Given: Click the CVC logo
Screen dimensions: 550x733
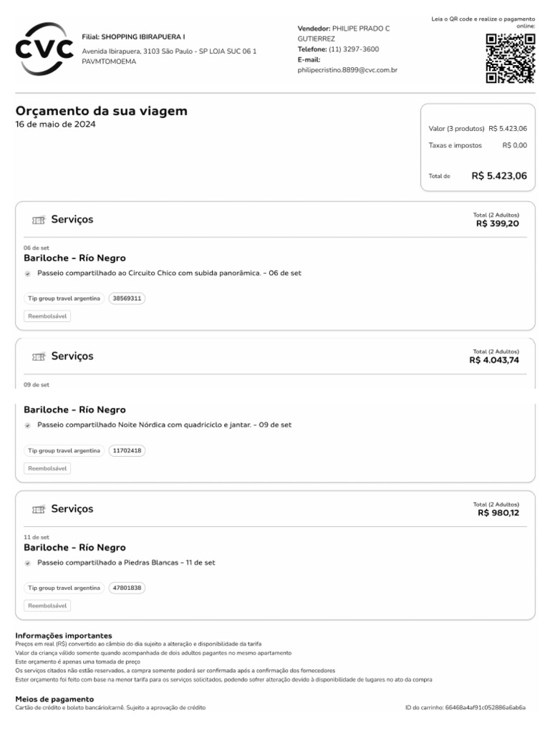Looking at the screenshot, I should [44, 49].
